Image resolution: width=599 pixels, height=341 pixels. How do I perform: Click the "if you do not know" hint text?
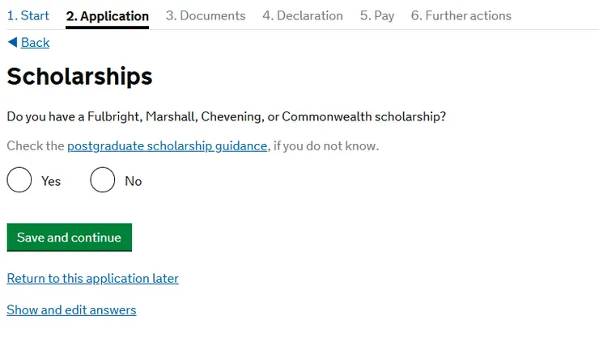click(326, 146)
